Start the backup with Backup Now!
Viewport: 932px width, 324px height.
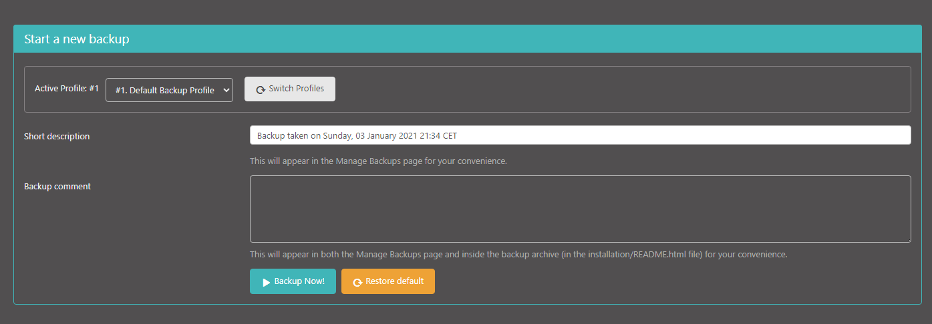pyautogui.click(x=293, y=281)
